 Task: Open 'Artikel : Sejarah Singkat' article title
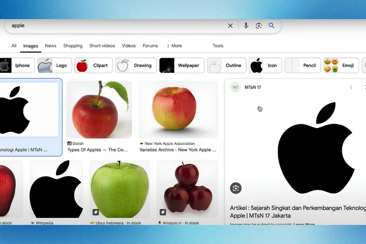[298, 212]
